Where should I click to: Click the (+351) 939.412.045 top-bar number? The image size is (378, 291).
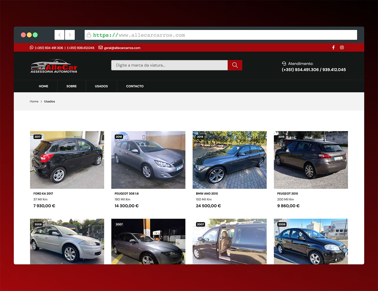80,48
